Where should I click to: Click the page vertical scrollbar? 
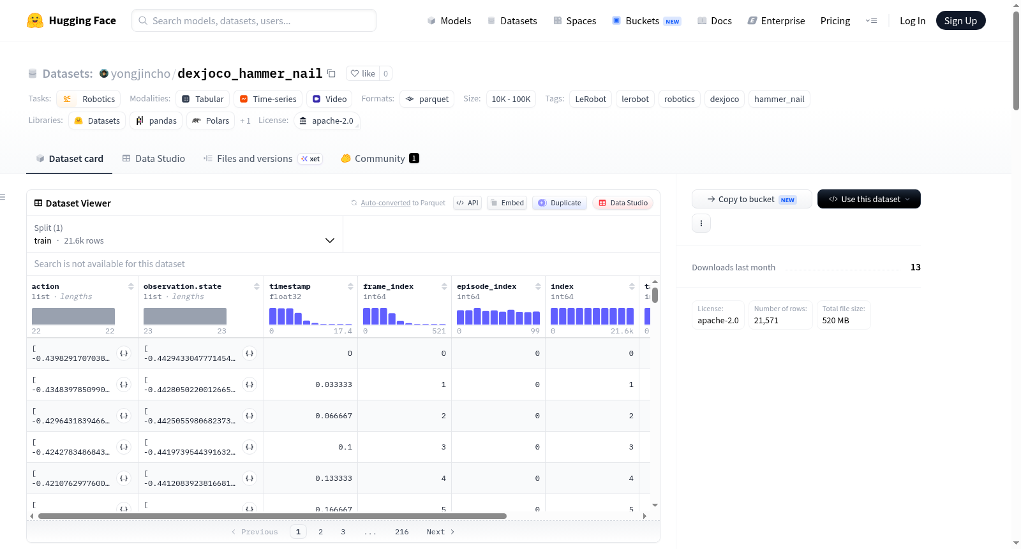[x=1016, y=61]
